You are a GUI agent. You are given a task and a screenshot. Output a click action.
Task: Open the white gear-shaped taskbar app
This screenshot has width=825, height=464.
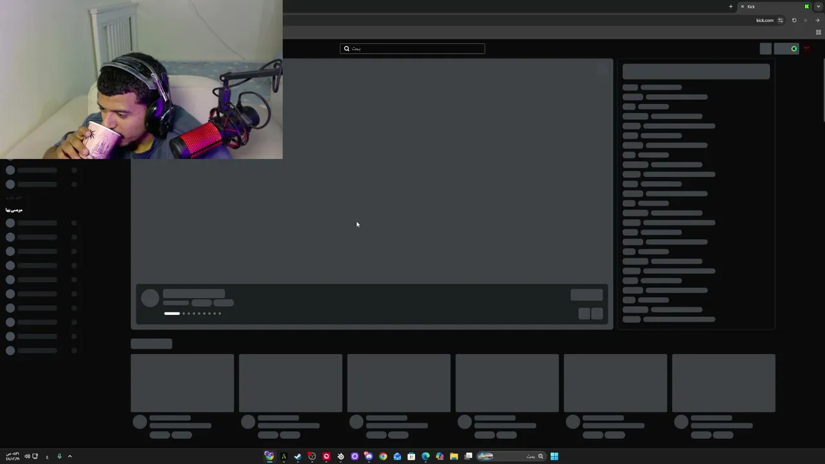(340, 456)
